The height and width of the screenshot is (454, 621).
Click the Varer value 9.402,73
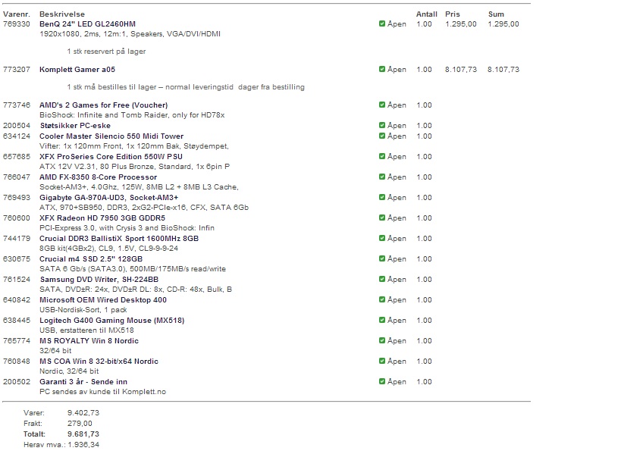[x=83, y=412]
